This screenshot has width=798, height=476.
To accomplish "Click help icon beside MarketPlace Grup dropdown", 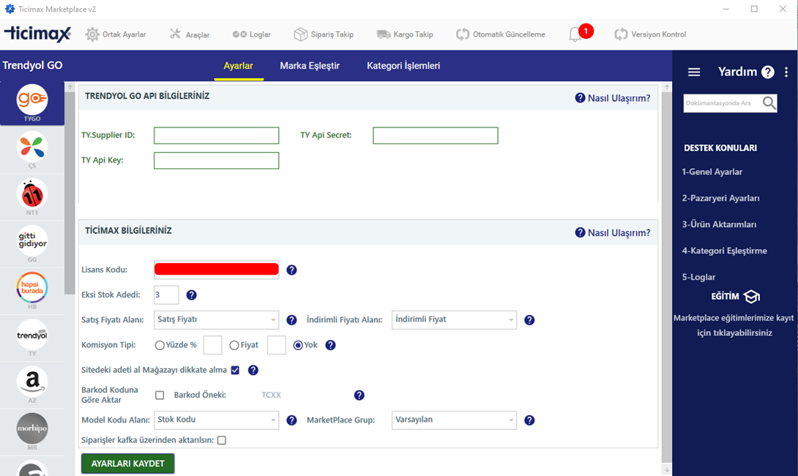I will coord(529,420).
